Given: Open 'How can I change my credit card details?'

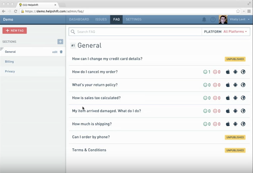Looking at the screenshot, I should [107, 59].
